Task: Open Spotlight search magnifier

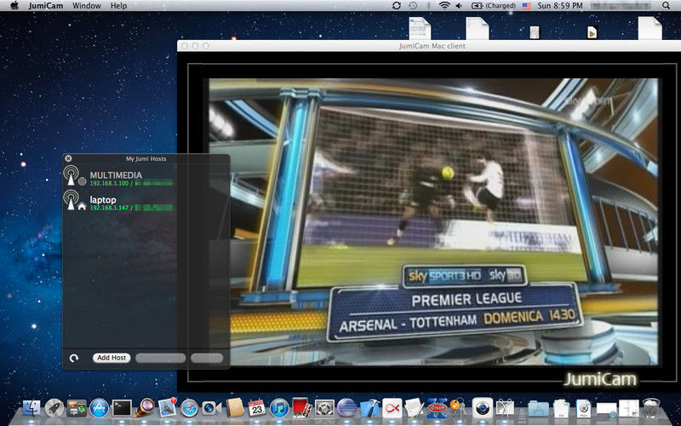Action: [666, 6]
